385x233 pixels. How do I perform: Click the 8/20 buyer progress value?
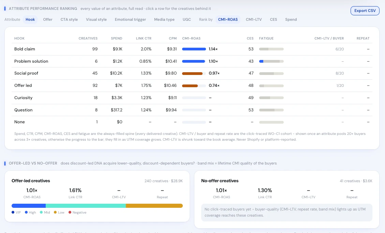click(x=340, y=73)
